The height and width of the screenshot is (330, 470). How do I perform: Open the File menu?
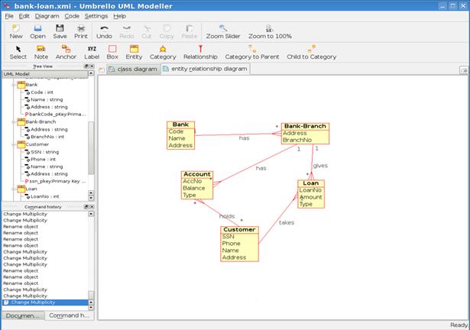pyautogui.click(x=9, y=16)
